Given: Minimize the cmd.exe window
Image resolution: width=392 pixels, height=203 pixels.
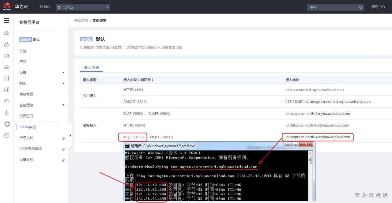Looking at the screenshot, I should point(288,144).
